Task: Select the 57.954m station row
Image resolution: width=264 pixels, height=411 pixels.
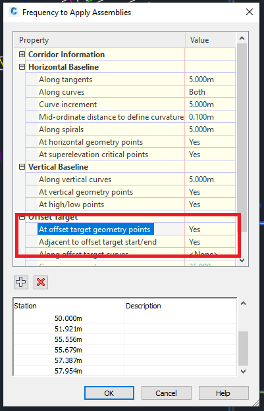Action: pyautogui.click(x=125, y=371)
